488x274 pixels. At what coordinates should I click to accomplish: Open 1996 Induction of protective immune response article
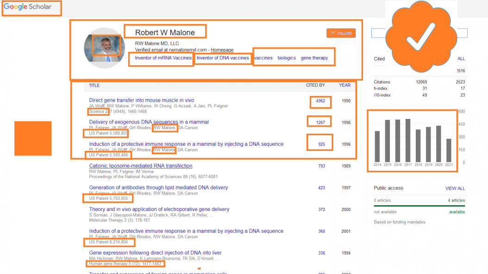[x=186, y=144]
